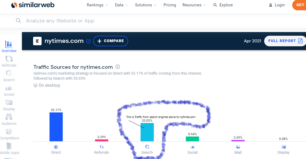The width and height of the screenshot is (306, 159).
Task: Click the Explore magnifier icon in navbar
Action: 215,5
